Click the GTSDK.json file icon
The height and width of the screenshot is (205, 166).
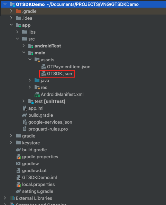coord(44,74)
